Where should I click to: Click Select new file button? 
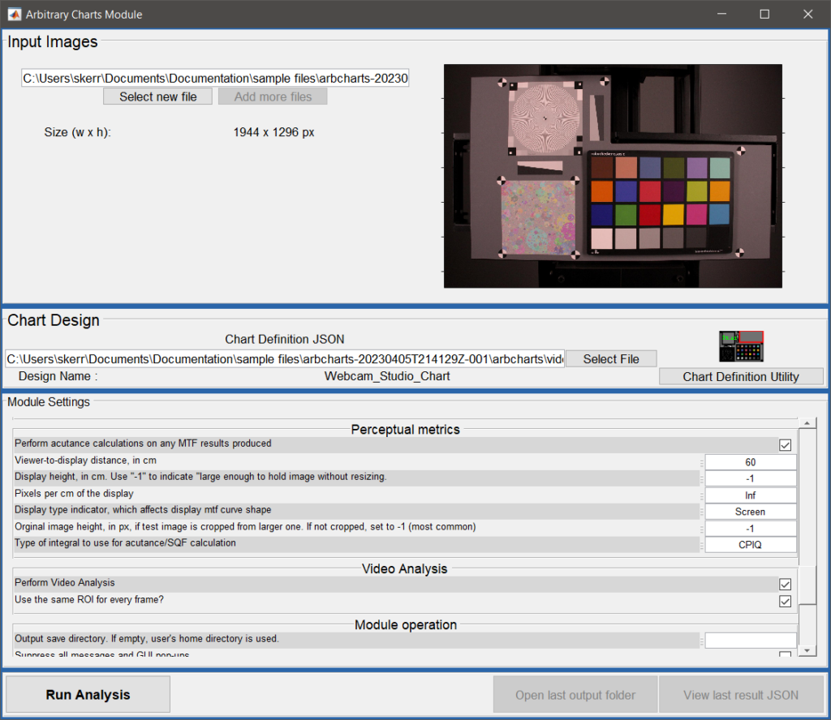(157, 96)
